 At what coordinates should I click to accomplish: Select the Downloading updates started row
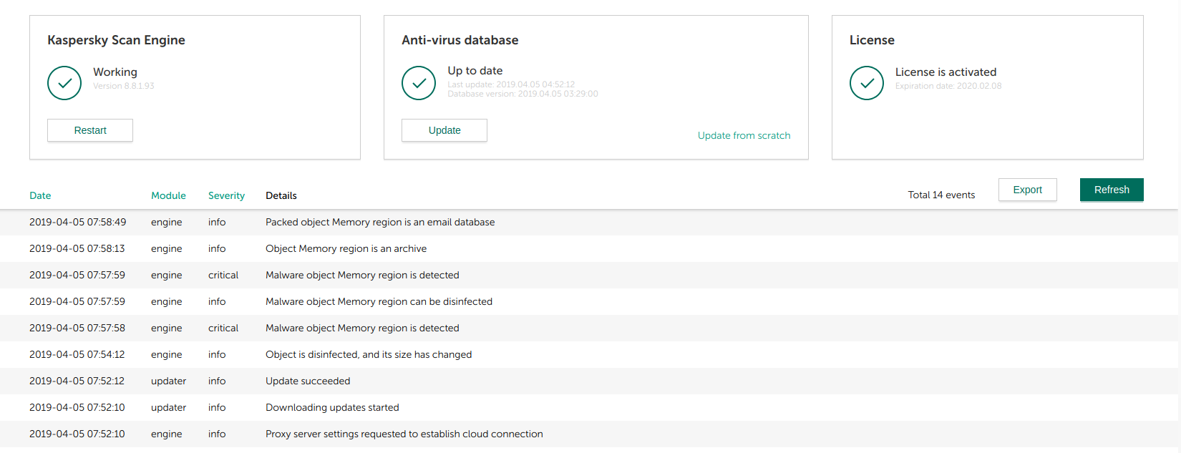(x=332, y=408)
